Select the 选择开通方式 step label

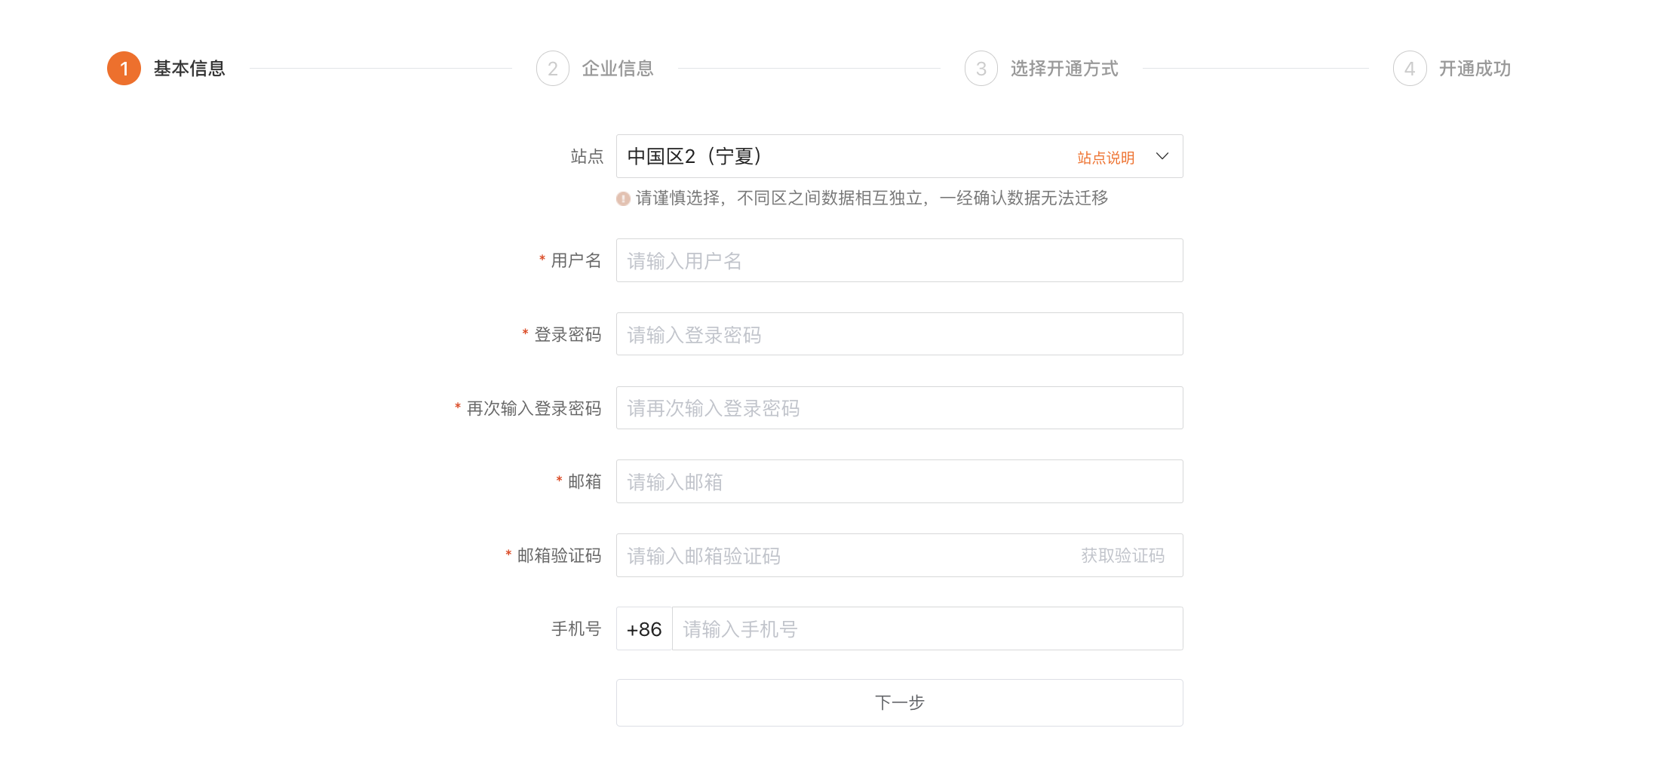(x=1064, y=69)
